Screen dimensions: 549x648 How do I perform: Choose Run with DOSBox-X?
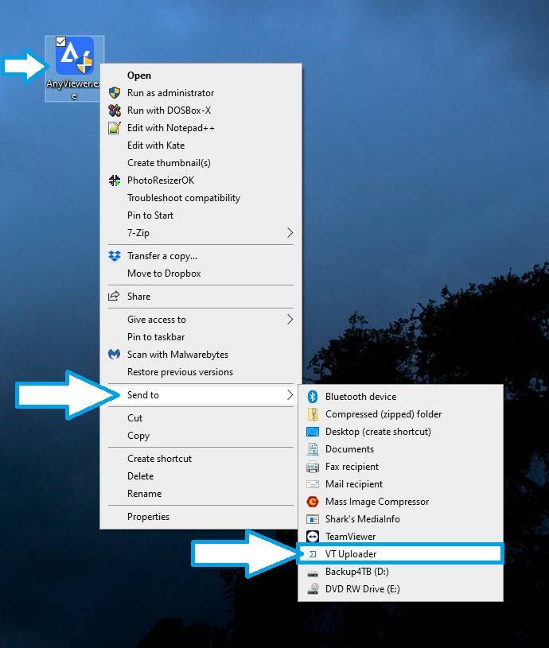click(x=201, y=111)
